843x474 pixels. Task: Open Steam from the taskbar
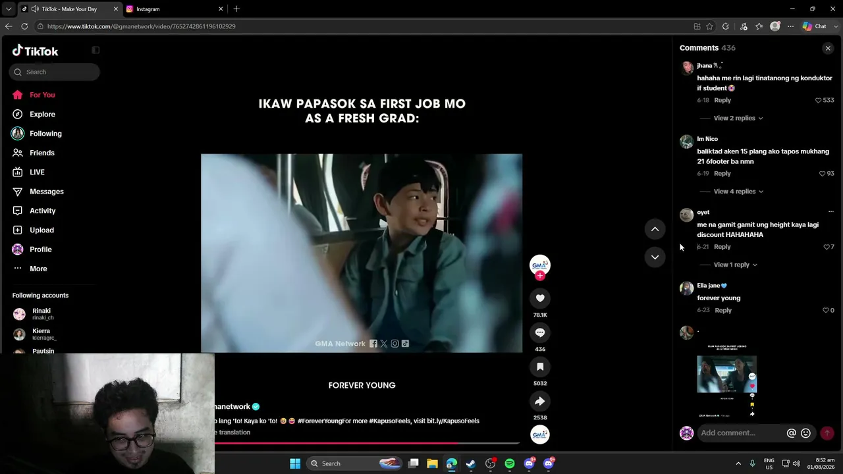tap(471, 463)
